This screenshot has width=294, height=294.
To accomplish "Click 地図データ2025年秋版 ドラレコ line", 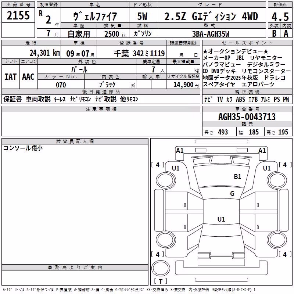I will 244,78.
